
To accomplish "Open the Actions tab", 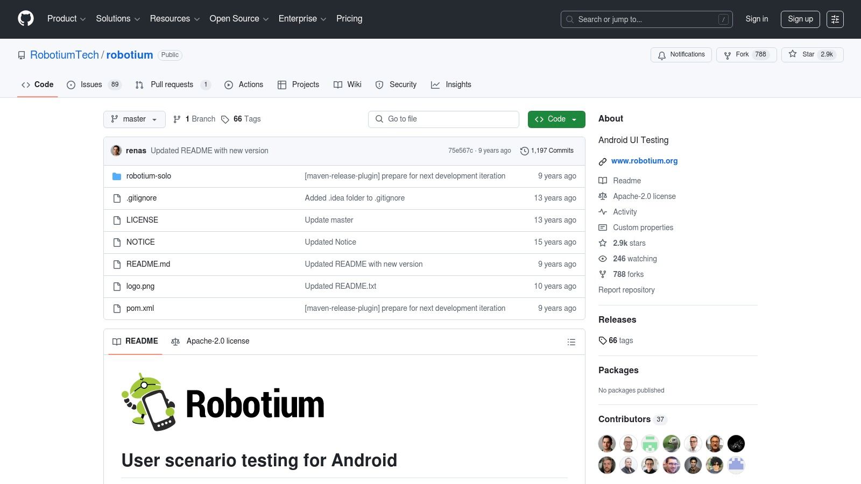I will coord(244,85).
